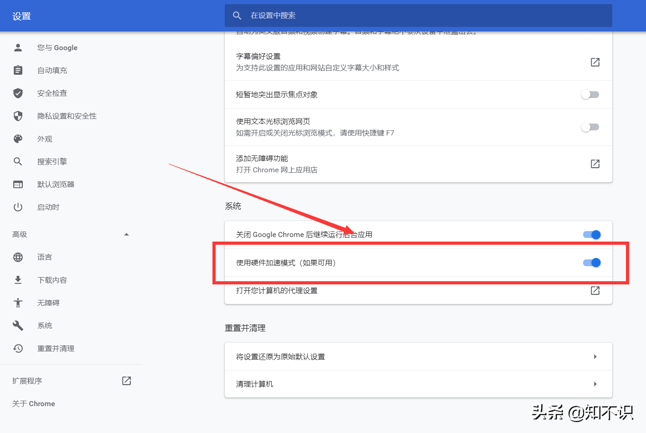Click the 系统 wrench icon
Viewport: 646px width, 433px height.
[18, 325]
